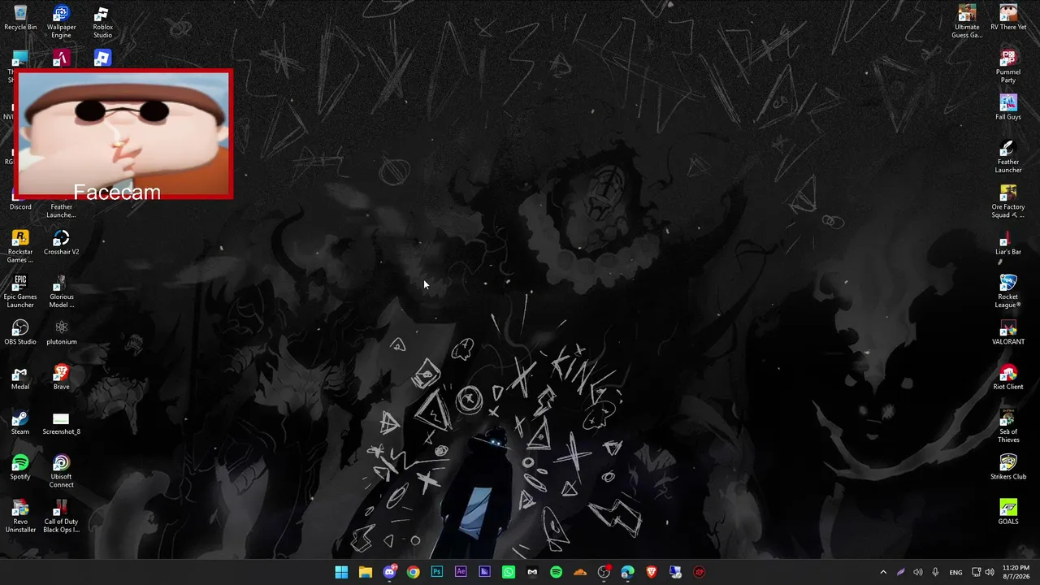This screenshot has width=1040, height=585.
Task: Expand the hidden system tray icons
Action: click(883, 572)
